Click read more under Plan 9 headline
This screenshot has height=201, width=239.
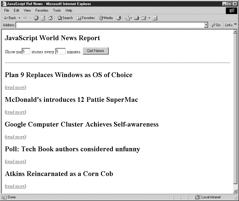15,87
